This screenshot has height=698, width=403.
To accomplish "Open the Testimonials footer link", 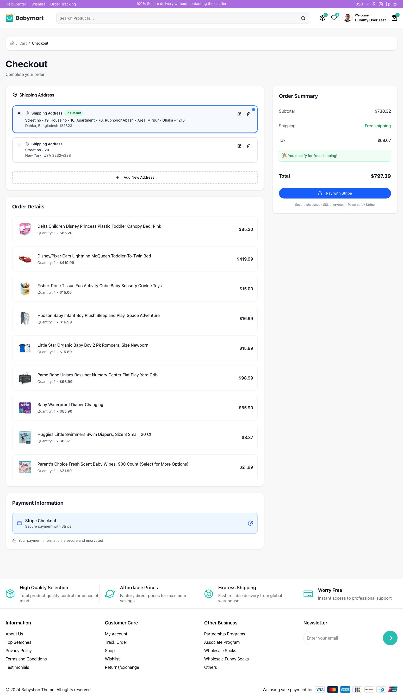I will [17, 667].
